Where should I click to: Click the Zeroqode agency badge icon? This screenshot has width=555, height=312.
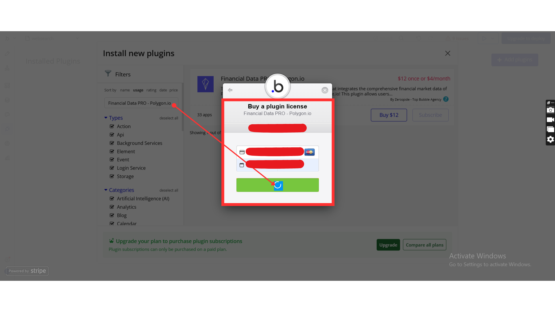[446, 99]
